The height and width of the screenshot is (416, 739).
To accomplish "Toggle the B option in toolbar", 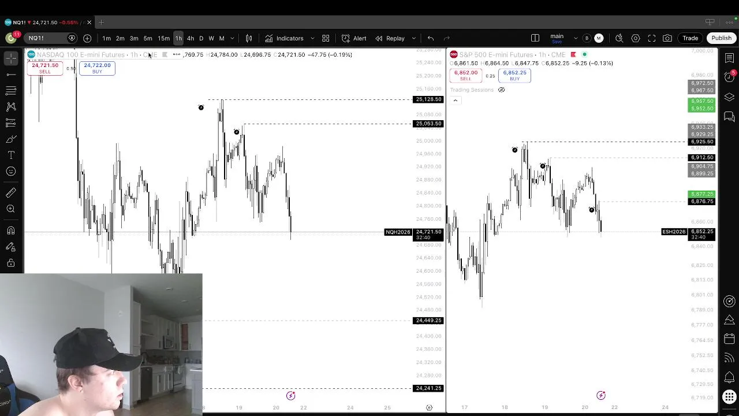I will coord(587,38).
